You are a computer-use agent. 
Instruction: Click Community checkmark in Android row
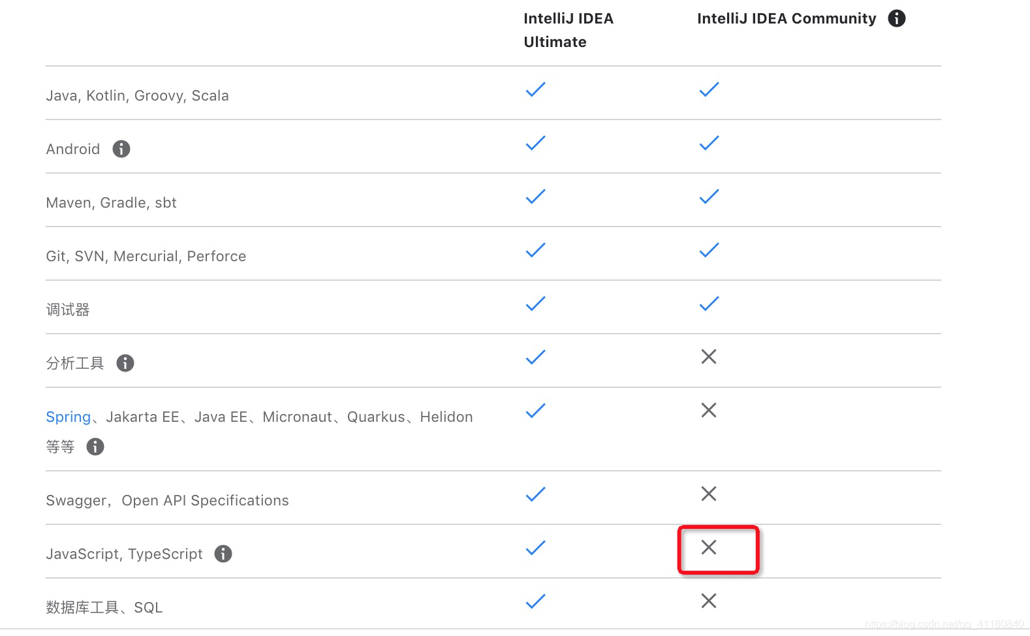click(709, 143)
